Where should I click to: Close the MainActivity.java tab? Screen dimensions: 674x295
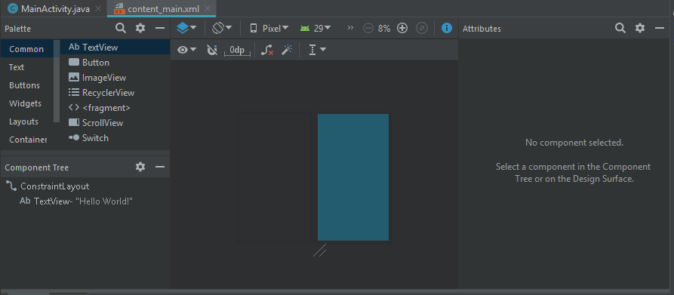[x=98, y=8]
